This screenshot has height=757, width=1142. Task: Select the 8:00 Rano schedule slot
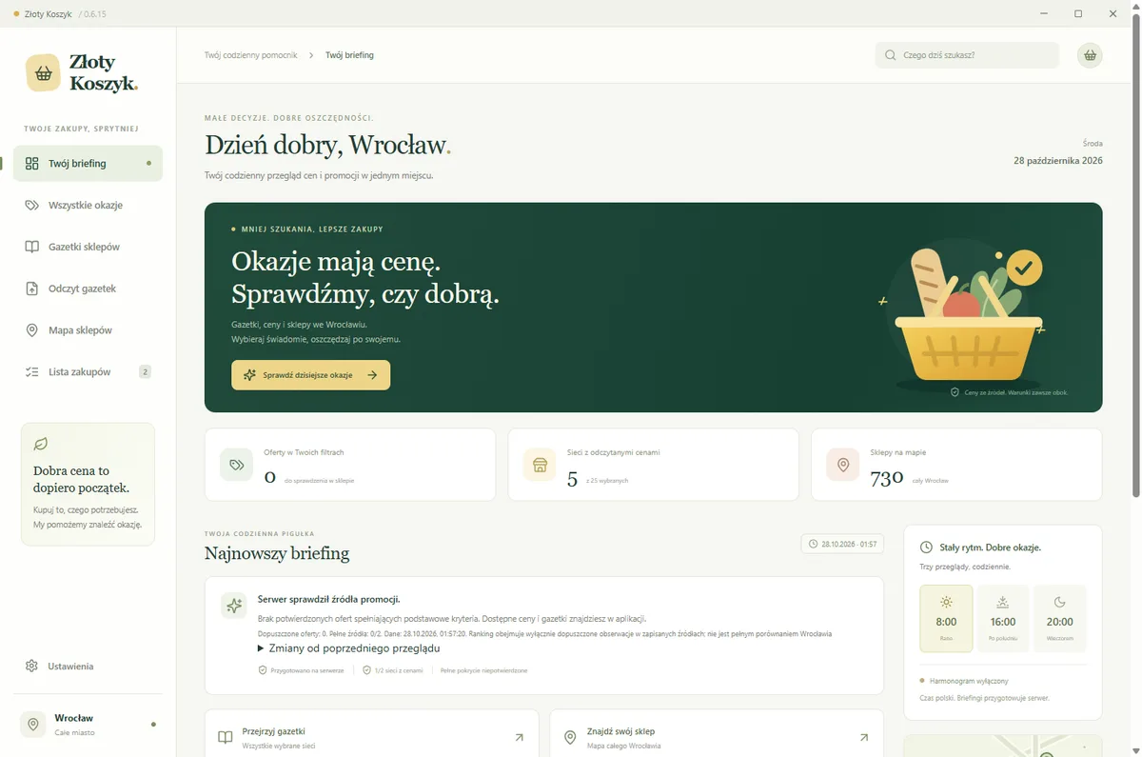[x=946, y=619]
